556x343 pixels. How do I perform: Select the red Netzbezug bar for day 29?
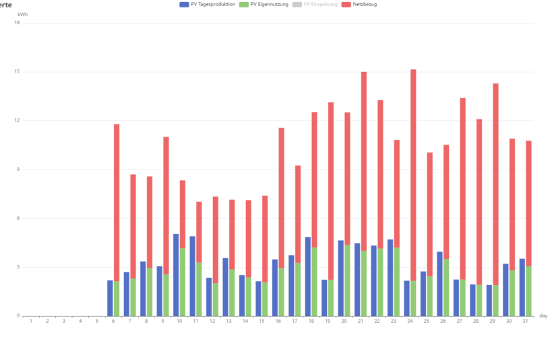496,184
